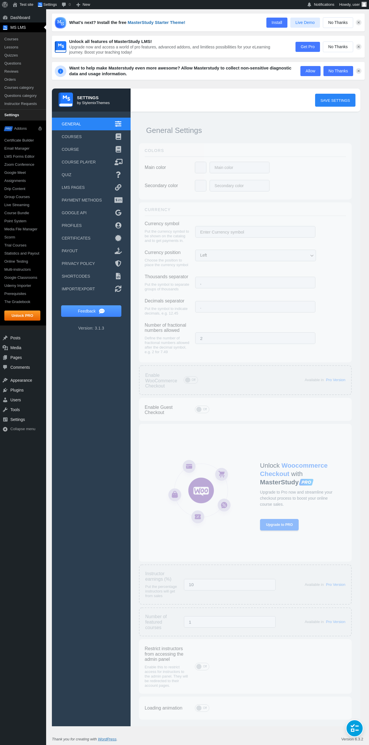Open the Media admin menu
The image size is (369, 745).
[x=23, y=348]
